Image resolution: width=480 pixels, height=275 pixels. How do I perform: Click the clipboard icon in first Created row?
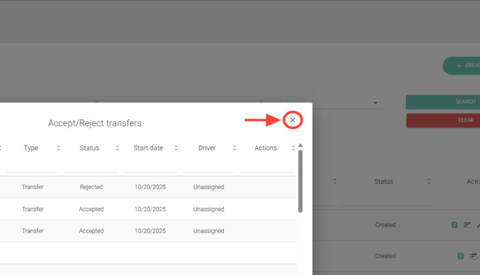[x=454, y=225]
